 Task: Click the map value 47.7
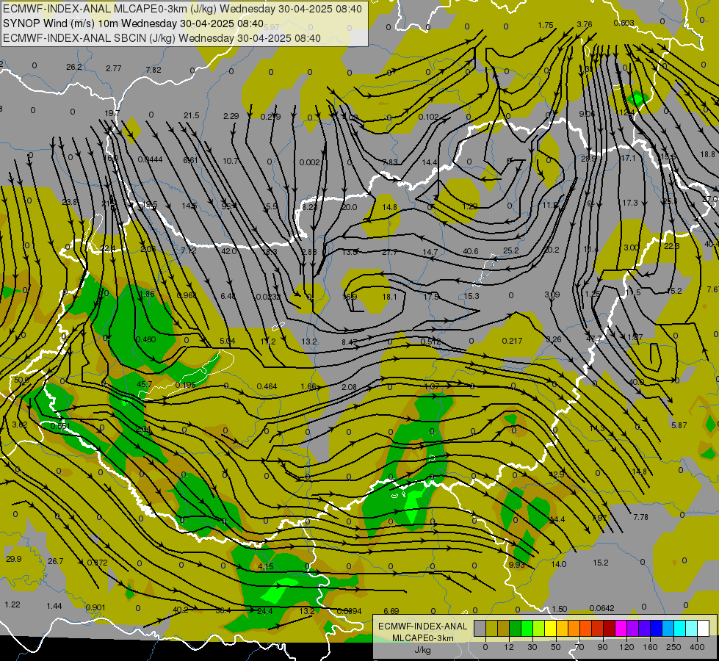(594, 339)
